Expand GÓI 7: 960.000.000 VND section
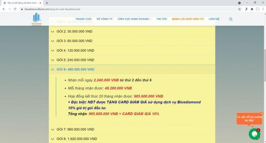Image resolution: width=266 pixels, height=143 pixels. point(132,129)
